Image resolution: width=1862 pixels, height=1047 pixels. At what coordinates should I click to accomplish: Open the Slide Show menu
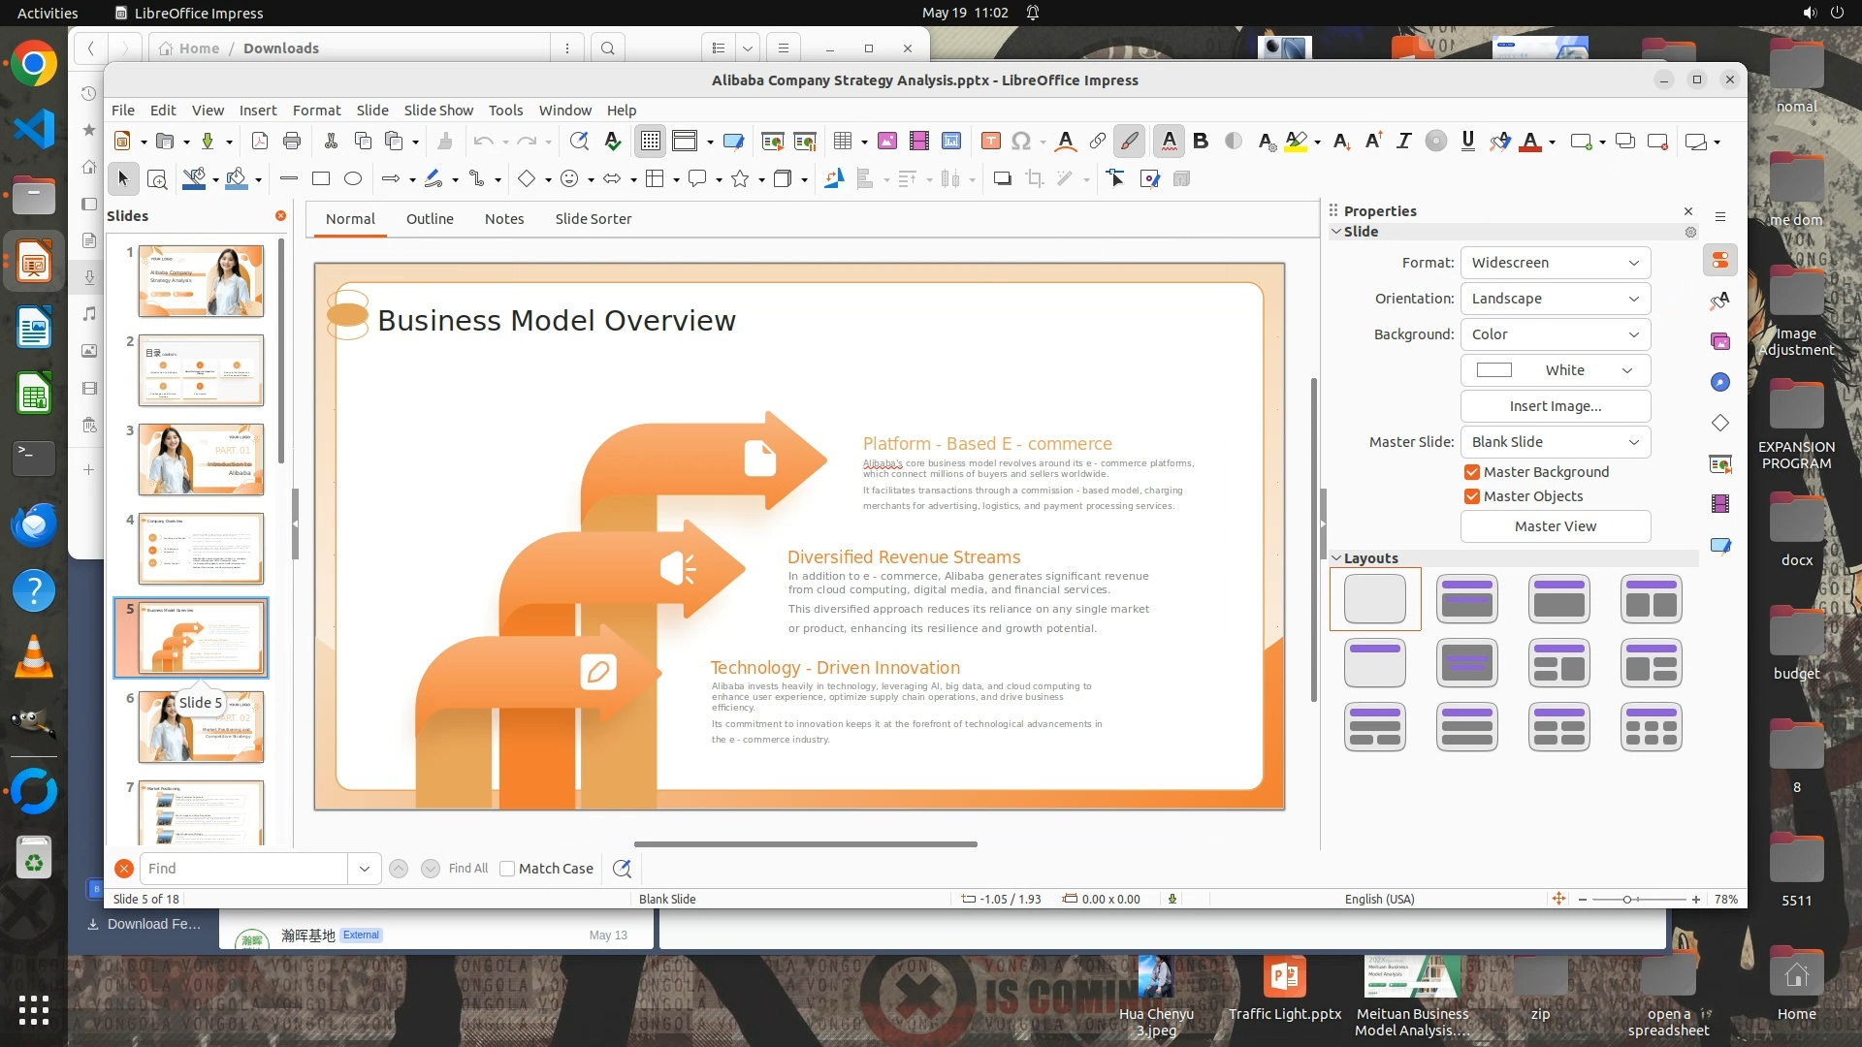click(x=438, y=111)
